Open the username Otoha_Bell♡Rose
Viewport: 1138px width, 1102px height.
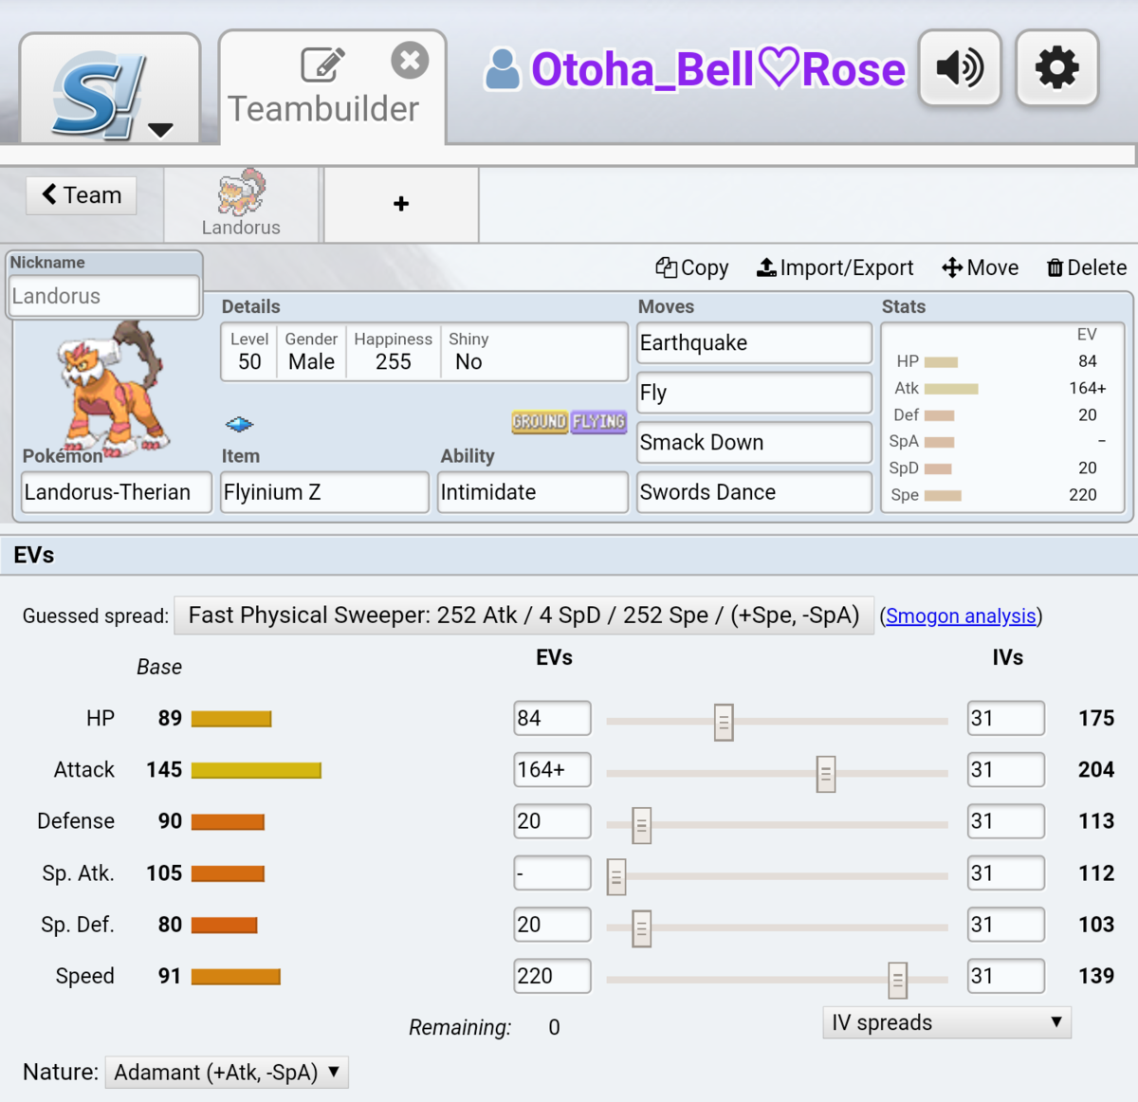[x=695, y=69]
